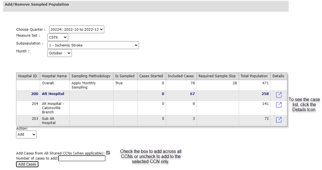Screen dimensions: 322x170
Task: Open the Month October dropdown
Action: click(59, 53)
